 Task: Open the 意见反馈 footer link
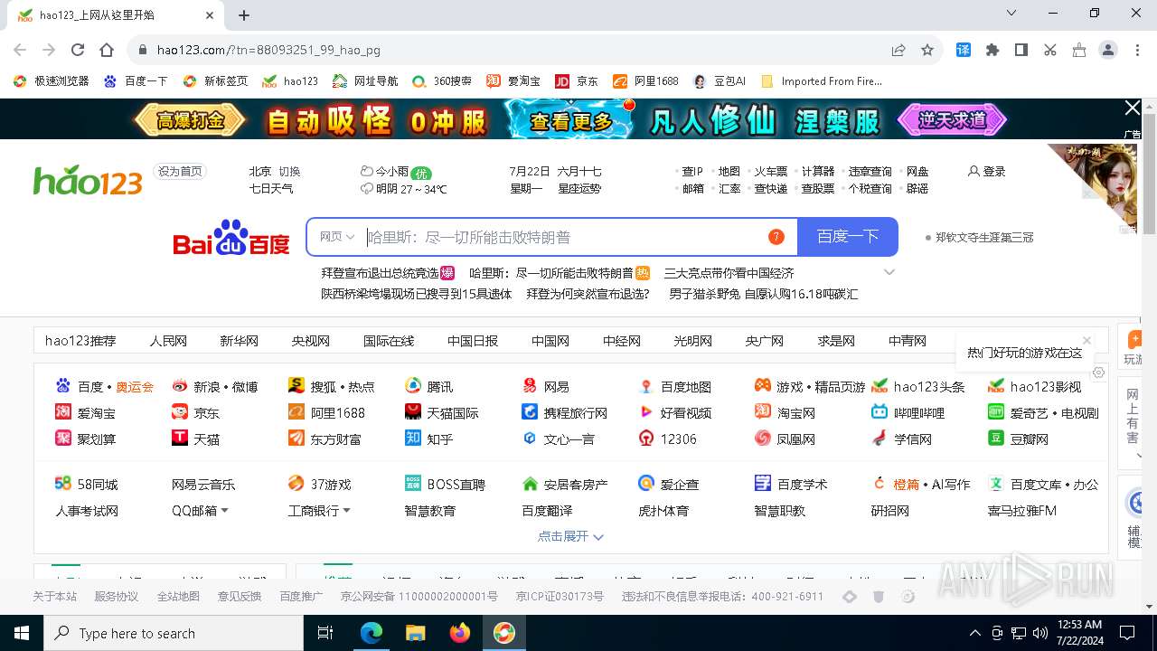click(x=240, y=597)
